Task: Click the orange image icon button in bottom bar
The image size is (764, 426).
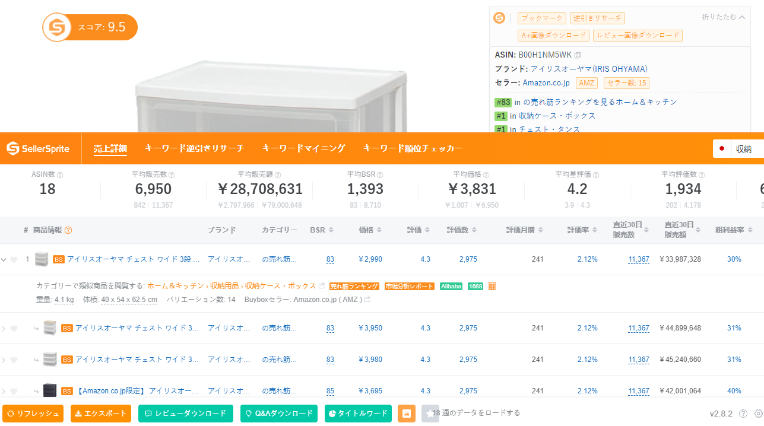Action: (x=407, y=414)
